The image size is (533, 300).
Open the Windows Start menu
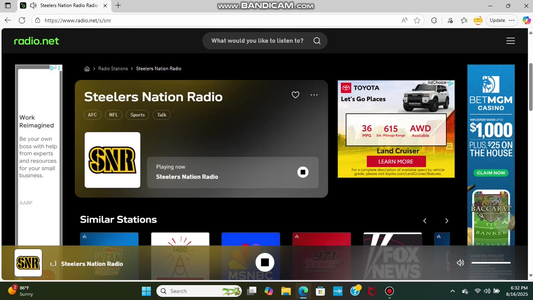[x=146, y=291]
